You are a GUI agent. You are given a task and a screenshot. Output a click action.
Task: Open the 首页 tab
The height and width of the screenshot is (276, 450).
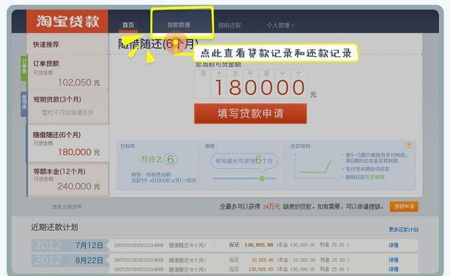(128, 25)
